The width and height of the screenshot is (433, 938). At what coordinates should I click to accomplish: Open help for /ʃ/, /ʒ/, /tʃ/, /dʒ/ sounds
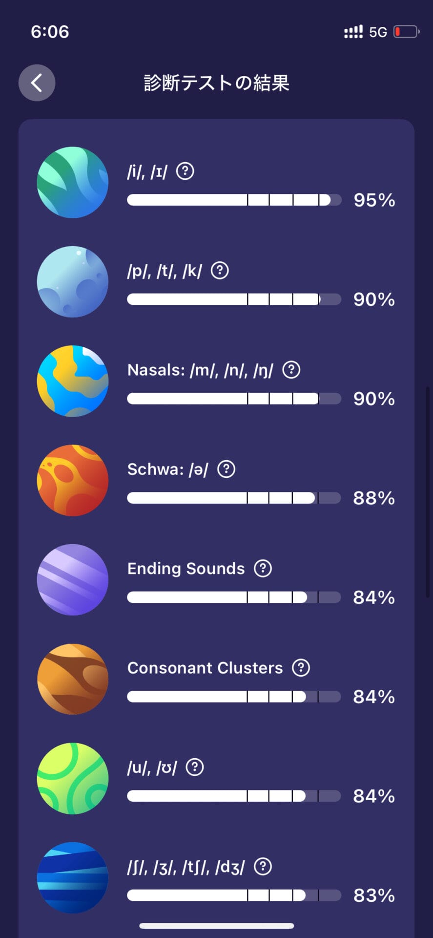263,866
